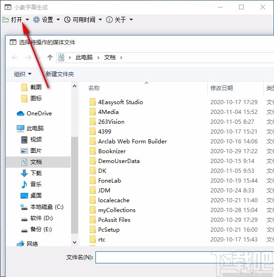274x277 pixels.
Task: Select 此电脑 in address breadcrumb
Action: point(84,57)
